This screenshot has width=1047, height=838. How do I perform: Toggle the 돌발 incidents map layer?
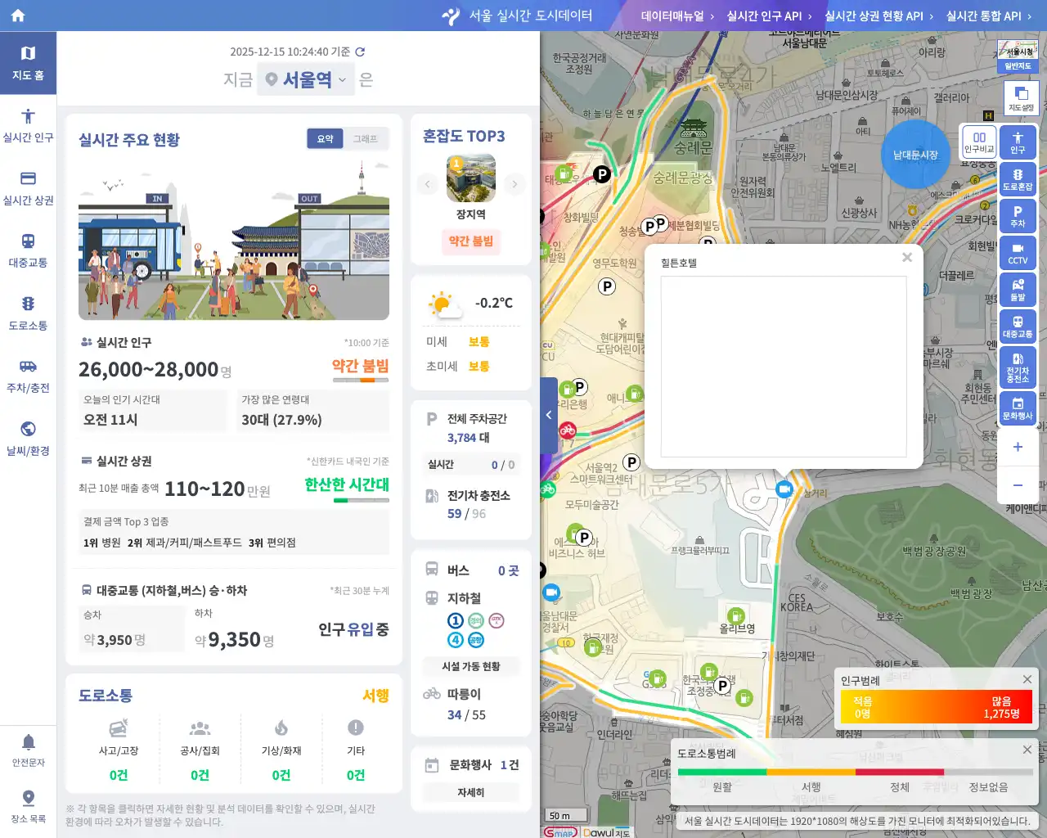1018,289
